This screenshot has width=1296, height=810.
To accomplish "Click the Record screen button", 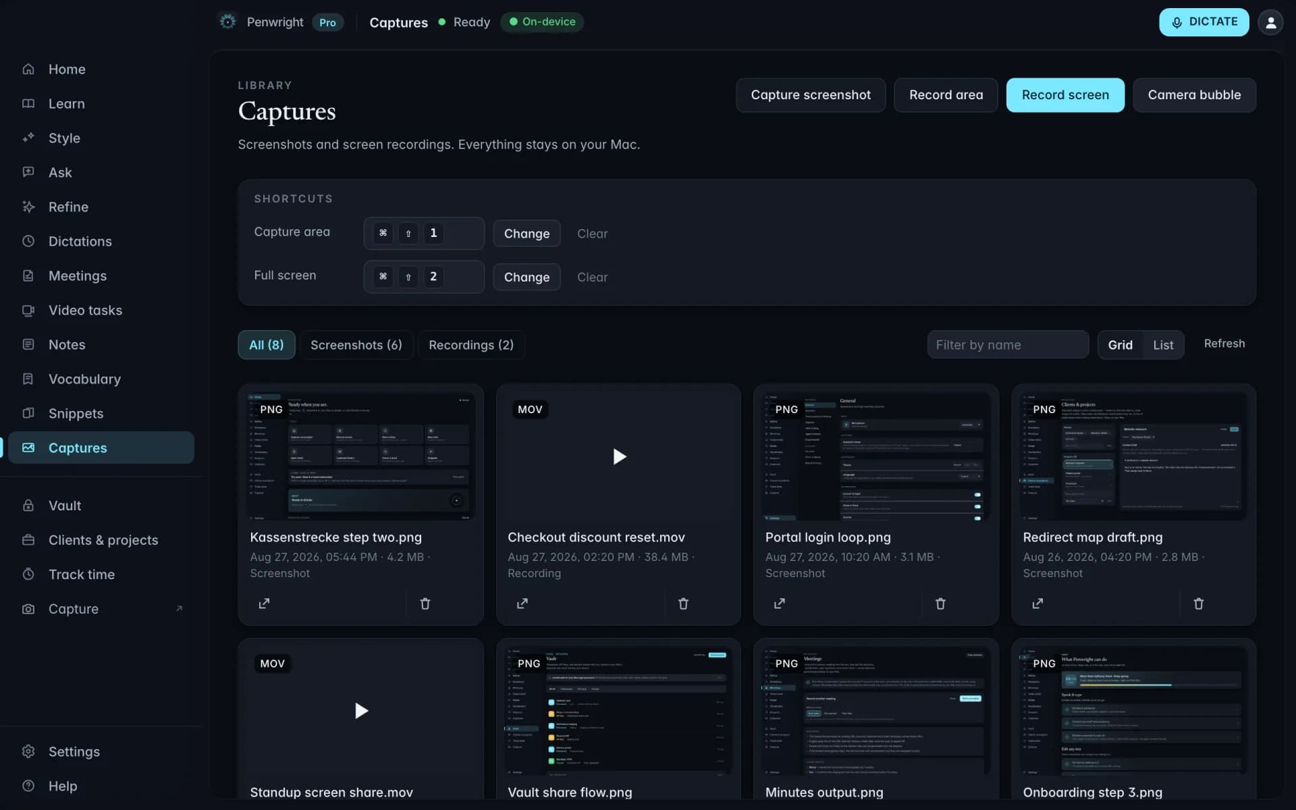I will tap(1065, 95).
